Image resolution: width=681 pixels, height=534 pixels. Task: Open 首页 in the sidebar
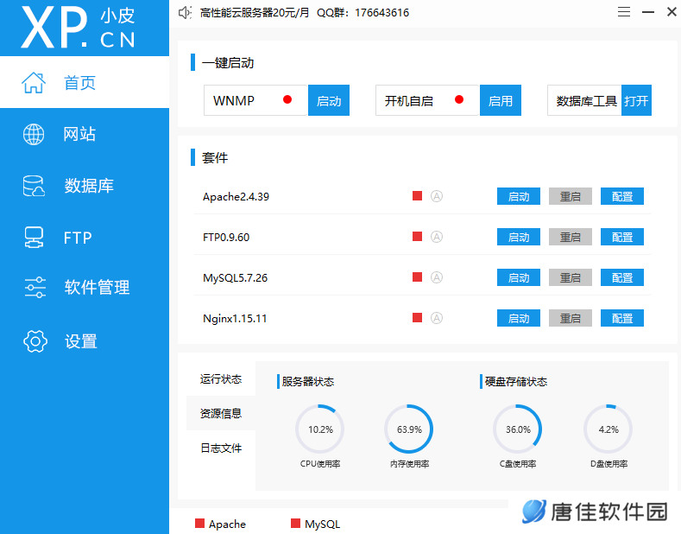pos(85,82)
